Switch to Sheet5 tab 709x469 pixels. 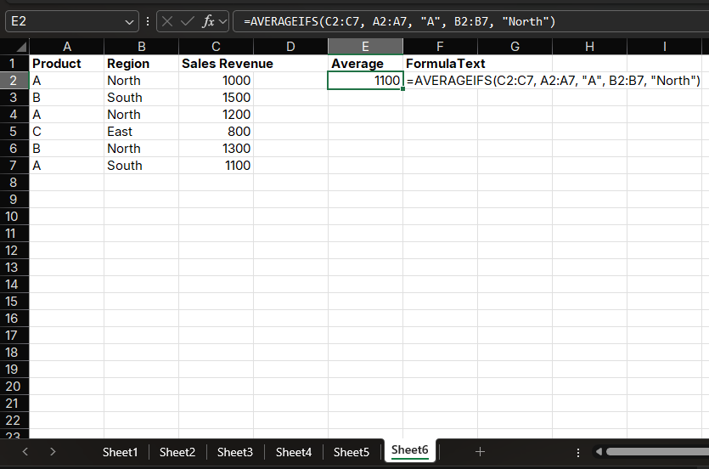tap(352, 452)
